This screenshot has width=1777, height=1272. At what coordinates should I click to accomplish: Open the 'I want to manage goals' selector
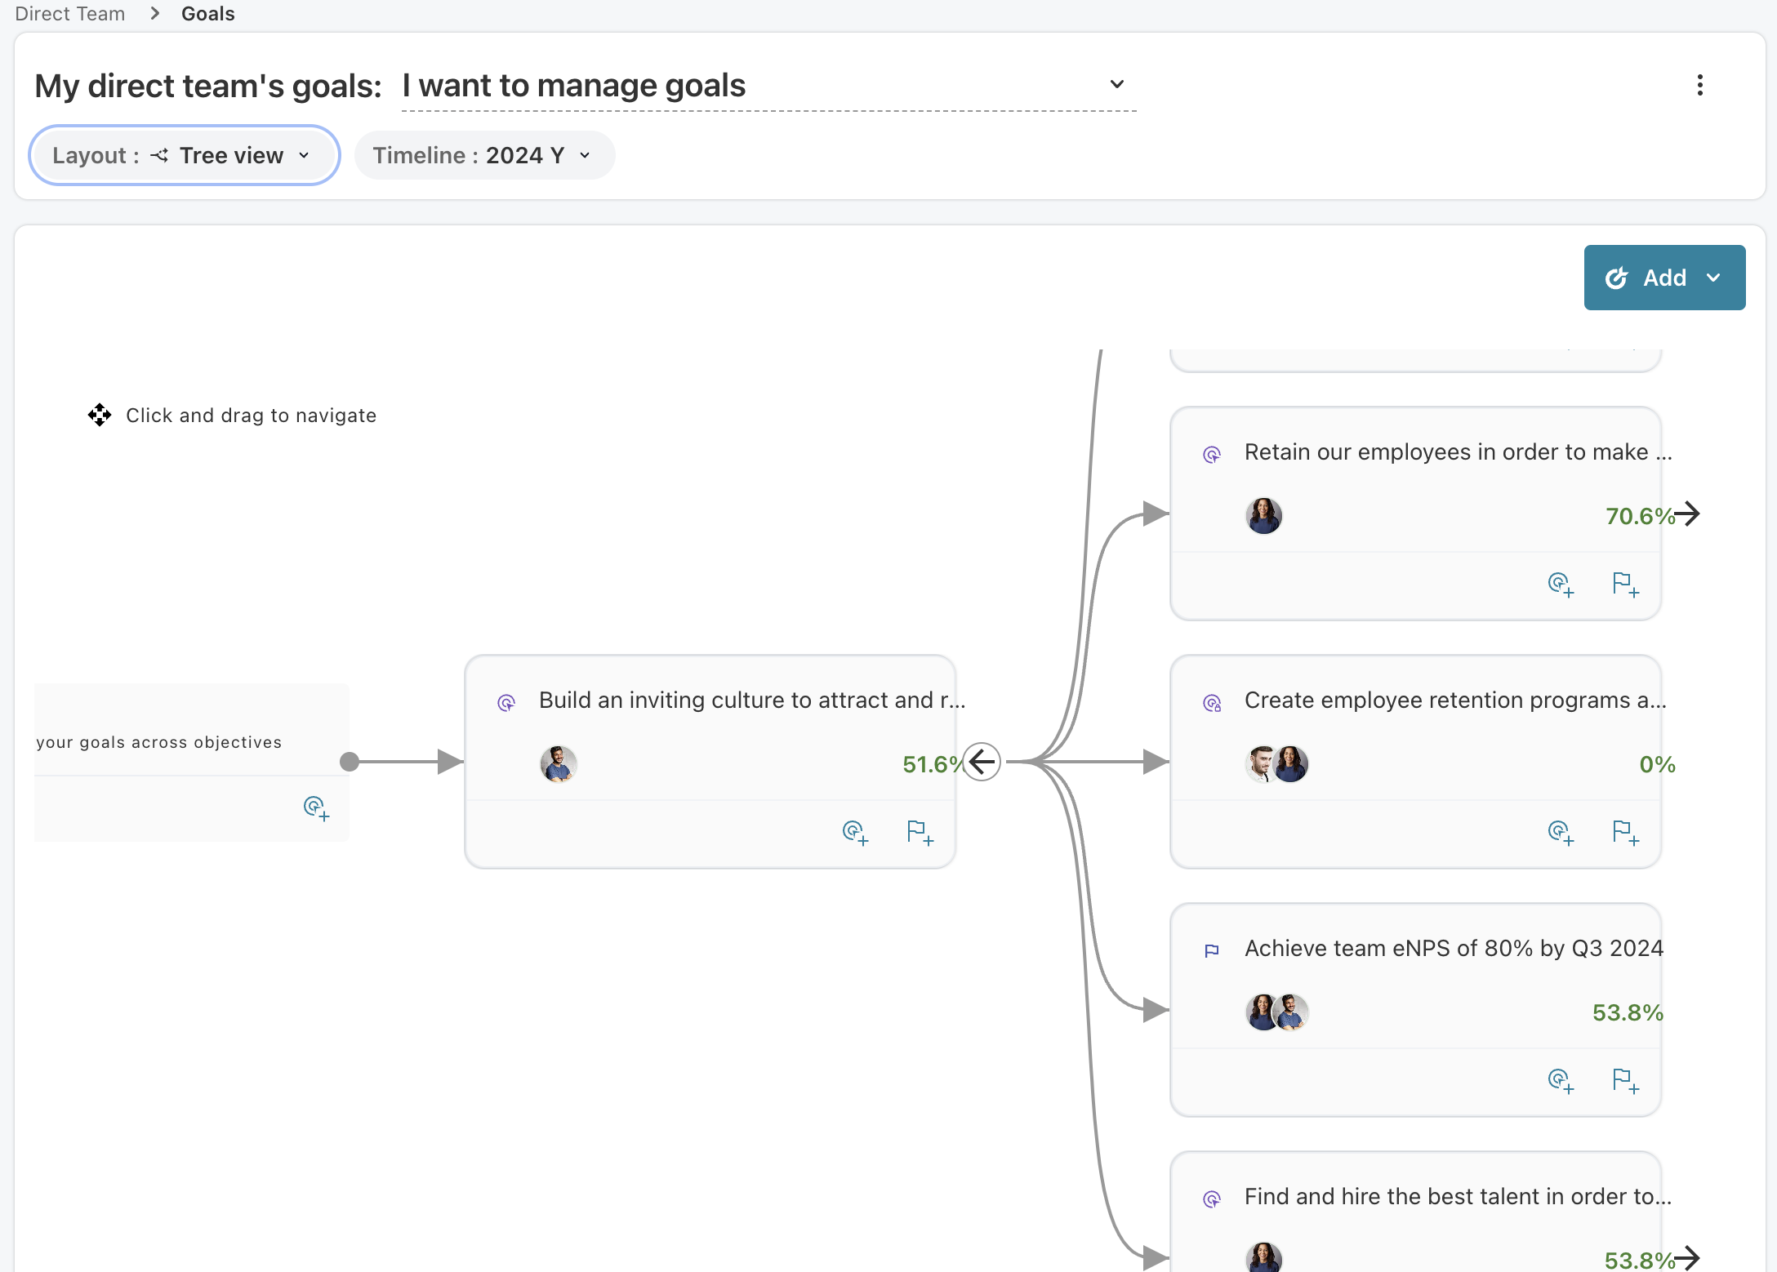pos(768,86)
